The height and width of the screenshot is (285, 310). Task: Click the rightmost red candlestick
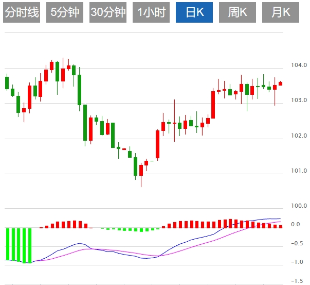(280, 83)
